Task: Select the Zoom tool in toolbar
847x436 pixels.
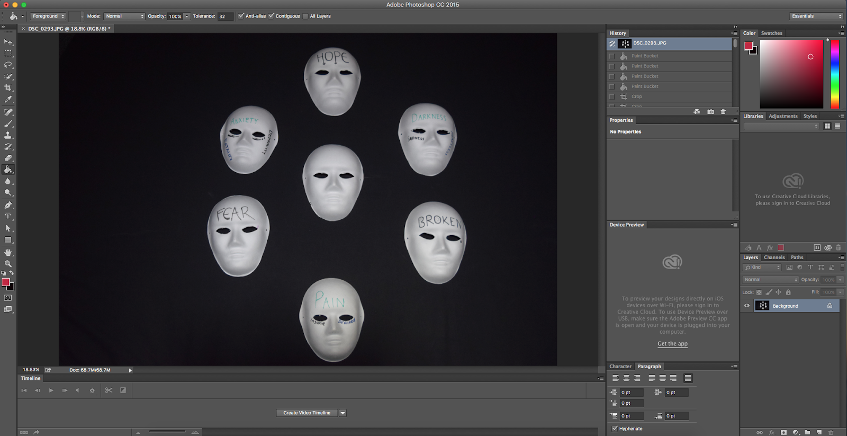Action: point(8,263)
